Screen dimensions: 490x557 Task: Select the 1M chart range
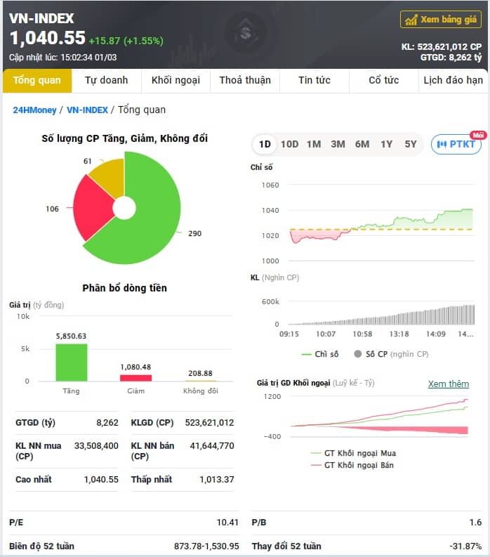click(314, 144)
